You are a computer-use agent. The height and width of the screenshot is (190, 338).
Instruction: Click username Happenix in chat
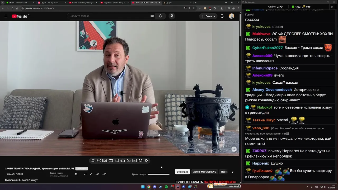pyautogui.click(x=261, y=163)
